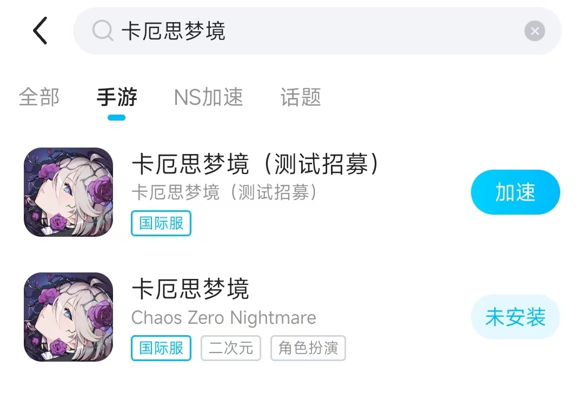Open the second result's 卡厄思梦境 title
Screen dimensions: 584x400
pyautogui.click(x=190, y=290)
